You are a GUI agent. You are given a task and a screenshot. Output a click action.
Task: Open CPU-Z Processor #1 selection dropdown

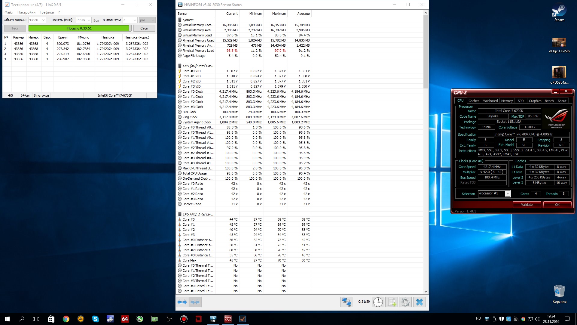click(x=508, y=194)
